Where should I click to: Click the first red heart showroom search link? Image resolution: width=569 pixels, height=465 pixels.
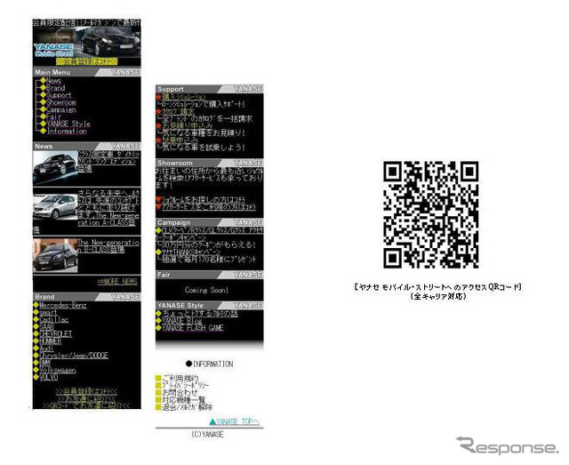[204, 200]
